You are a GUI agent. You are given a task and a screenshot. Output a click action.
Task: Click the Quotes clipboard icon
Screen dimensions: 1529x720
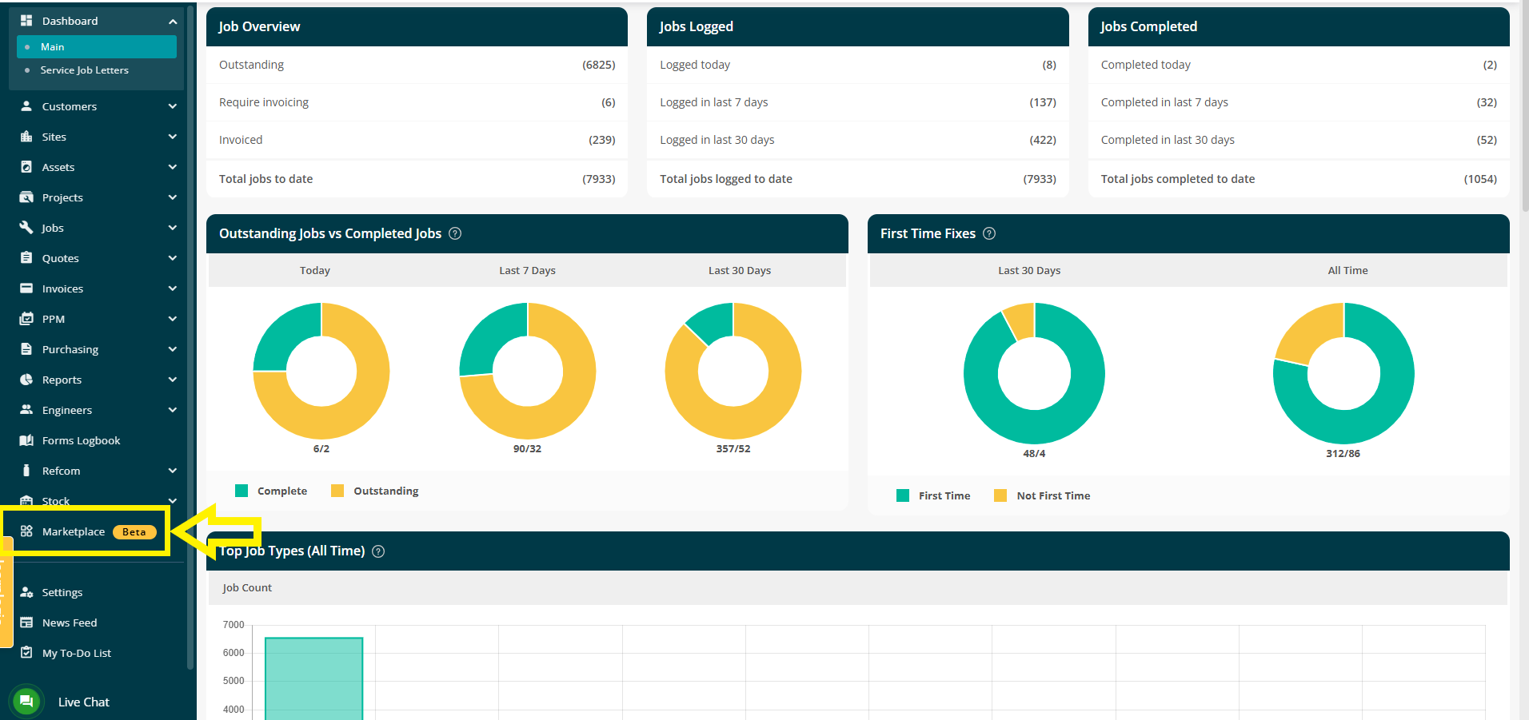tap(26, 258)
